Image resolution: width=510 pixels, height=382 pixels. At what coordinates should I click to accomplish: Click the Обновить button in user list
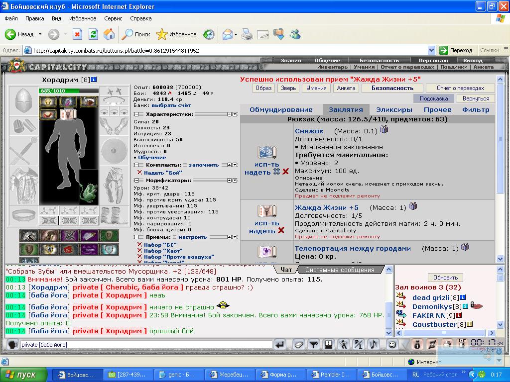pyautogui.click(x=445, y=278)
